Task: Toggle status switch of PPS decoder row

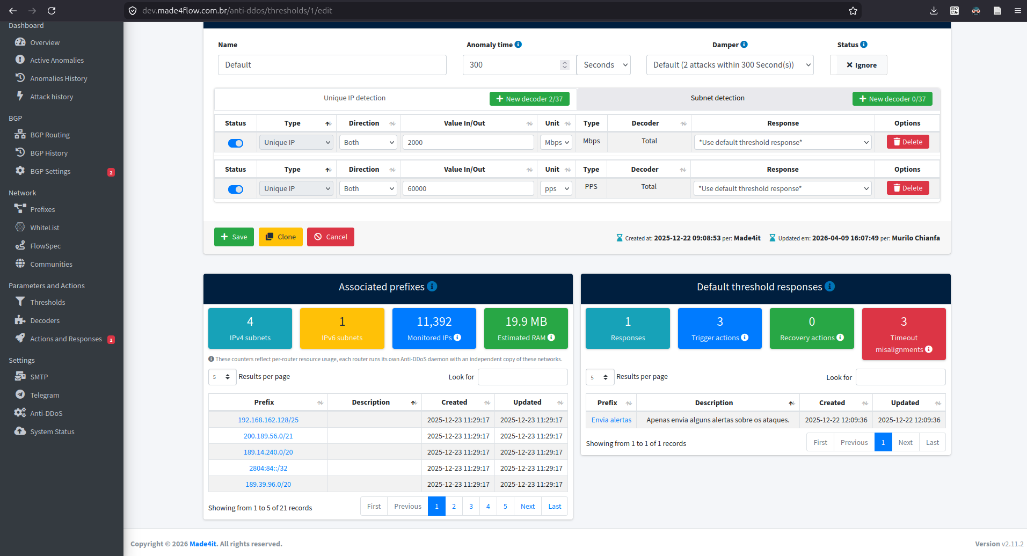Action: point(236,189)
